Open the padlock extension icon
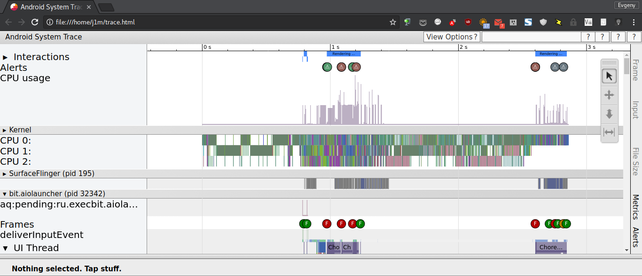The image size is (642, 276). point(573,22)
